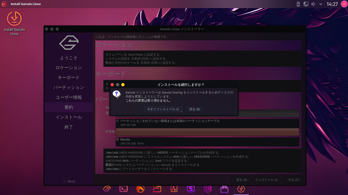
Task: Click the MSDOS partition table line
Action: point(163,153)
